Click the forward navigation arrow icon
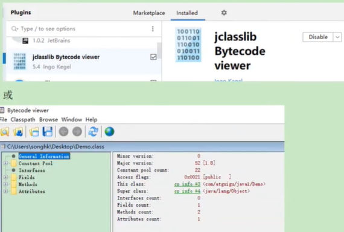 [77, 131]
